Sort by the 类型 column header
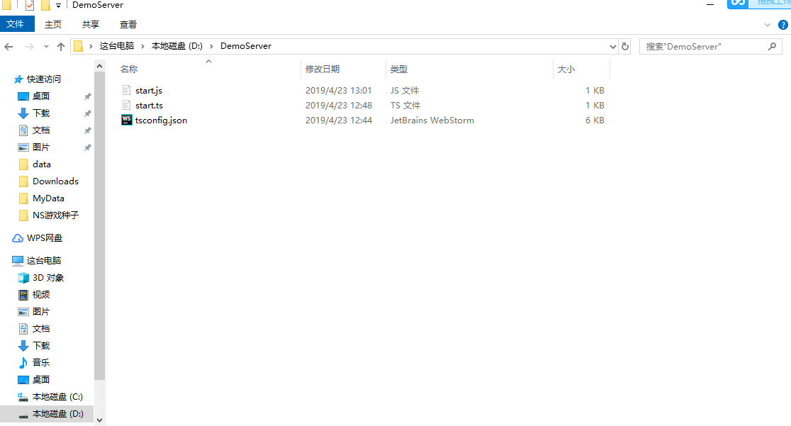791x426 pixels. pos(399,69)
